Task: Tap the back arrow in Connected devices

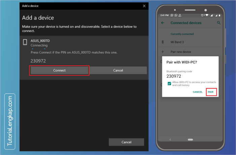Action: click(x=163, y=23)
